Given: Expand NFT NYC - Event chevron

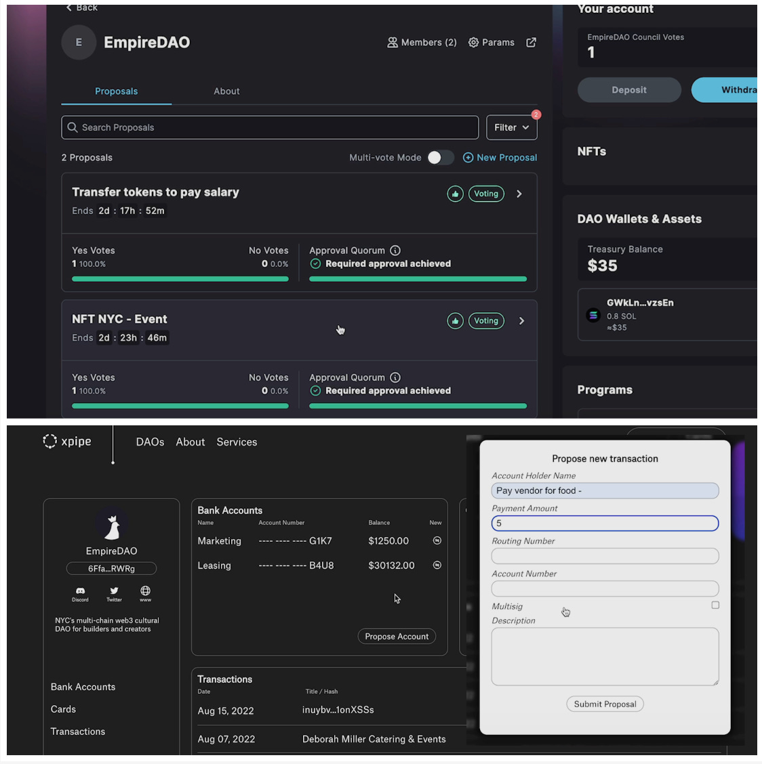Looking at the screenshot, I should [521, 320].
